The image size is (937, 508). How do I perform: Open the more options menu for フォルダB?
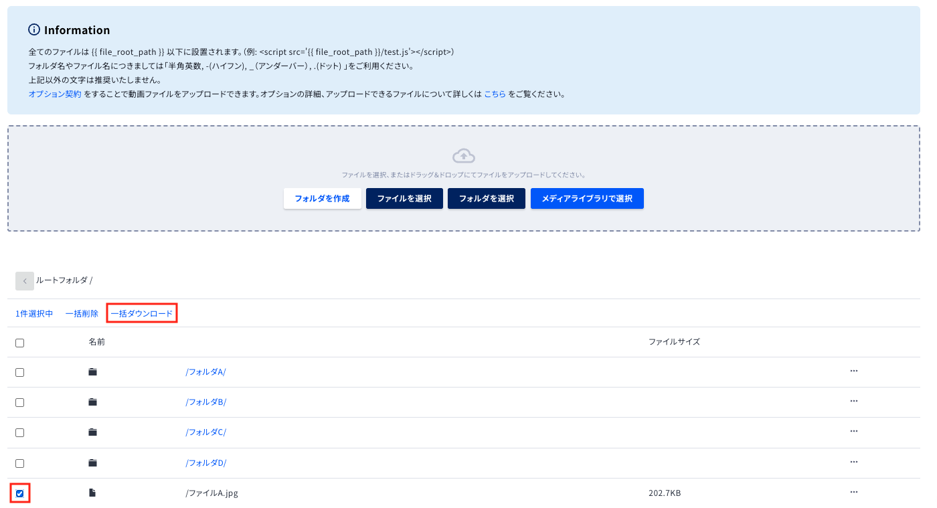coord(854,401)
